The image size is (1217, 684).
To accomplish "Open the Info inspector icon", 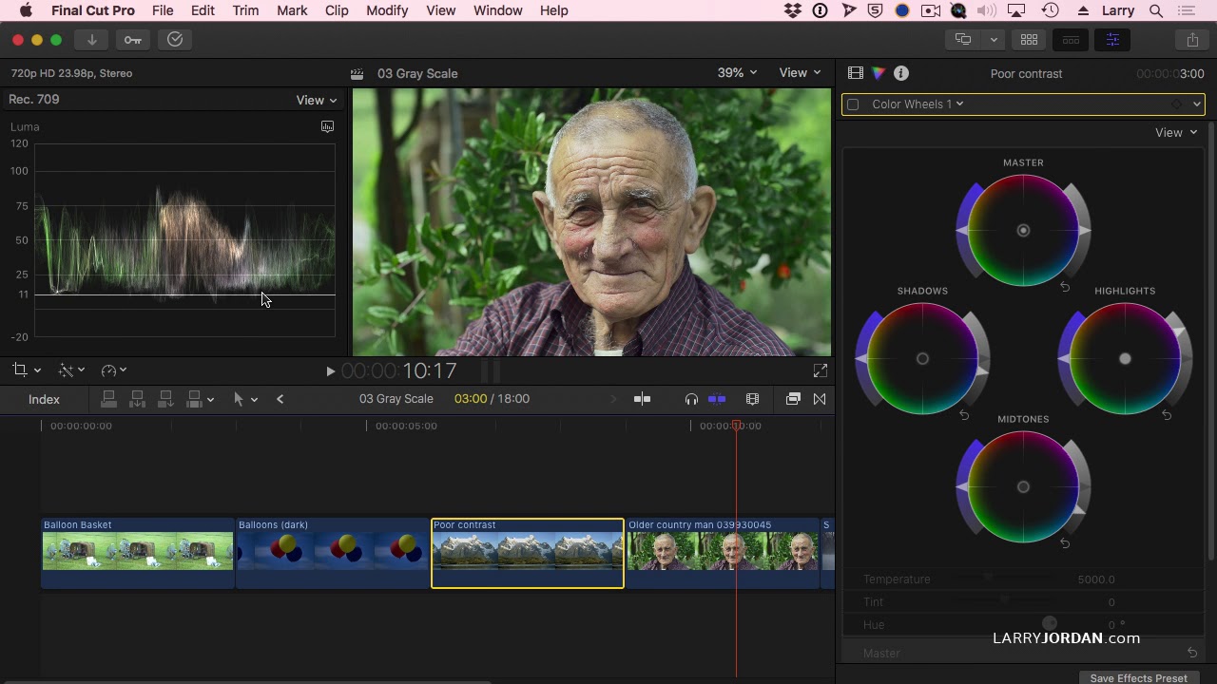I will tap(901, 73).
